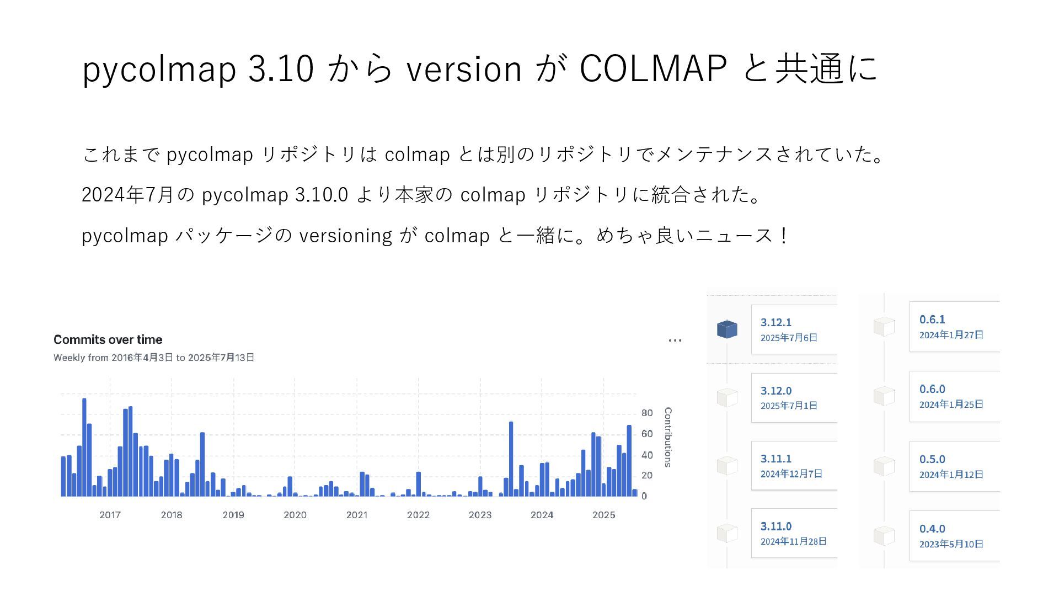Click the 2020 x-axis label
The height and width of the screenshot is (596, 1059).
(295, 515)
